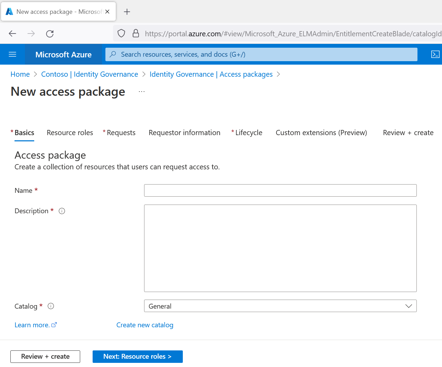
Task: Reload the page with the refresh icon
Action: click(50, 34)
